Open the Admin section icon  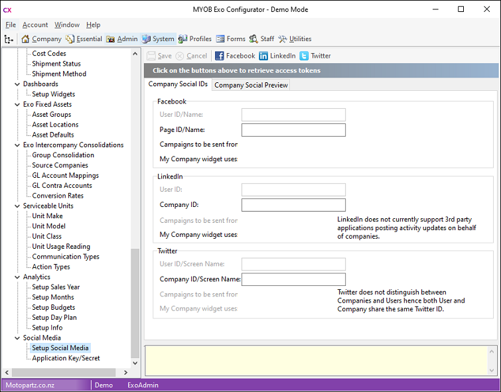click(x=111, y=39)
